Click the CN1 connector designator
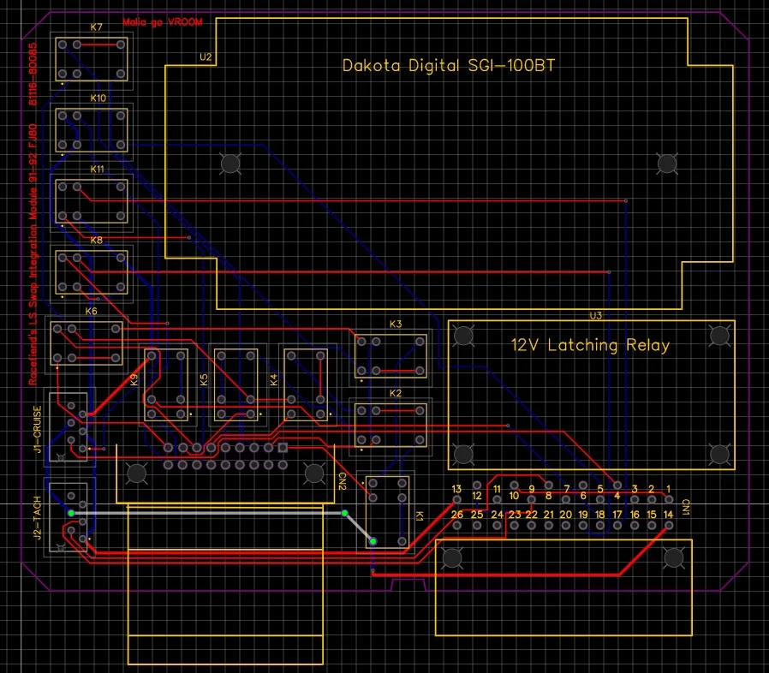769x673 pixels. click(686, 507)
